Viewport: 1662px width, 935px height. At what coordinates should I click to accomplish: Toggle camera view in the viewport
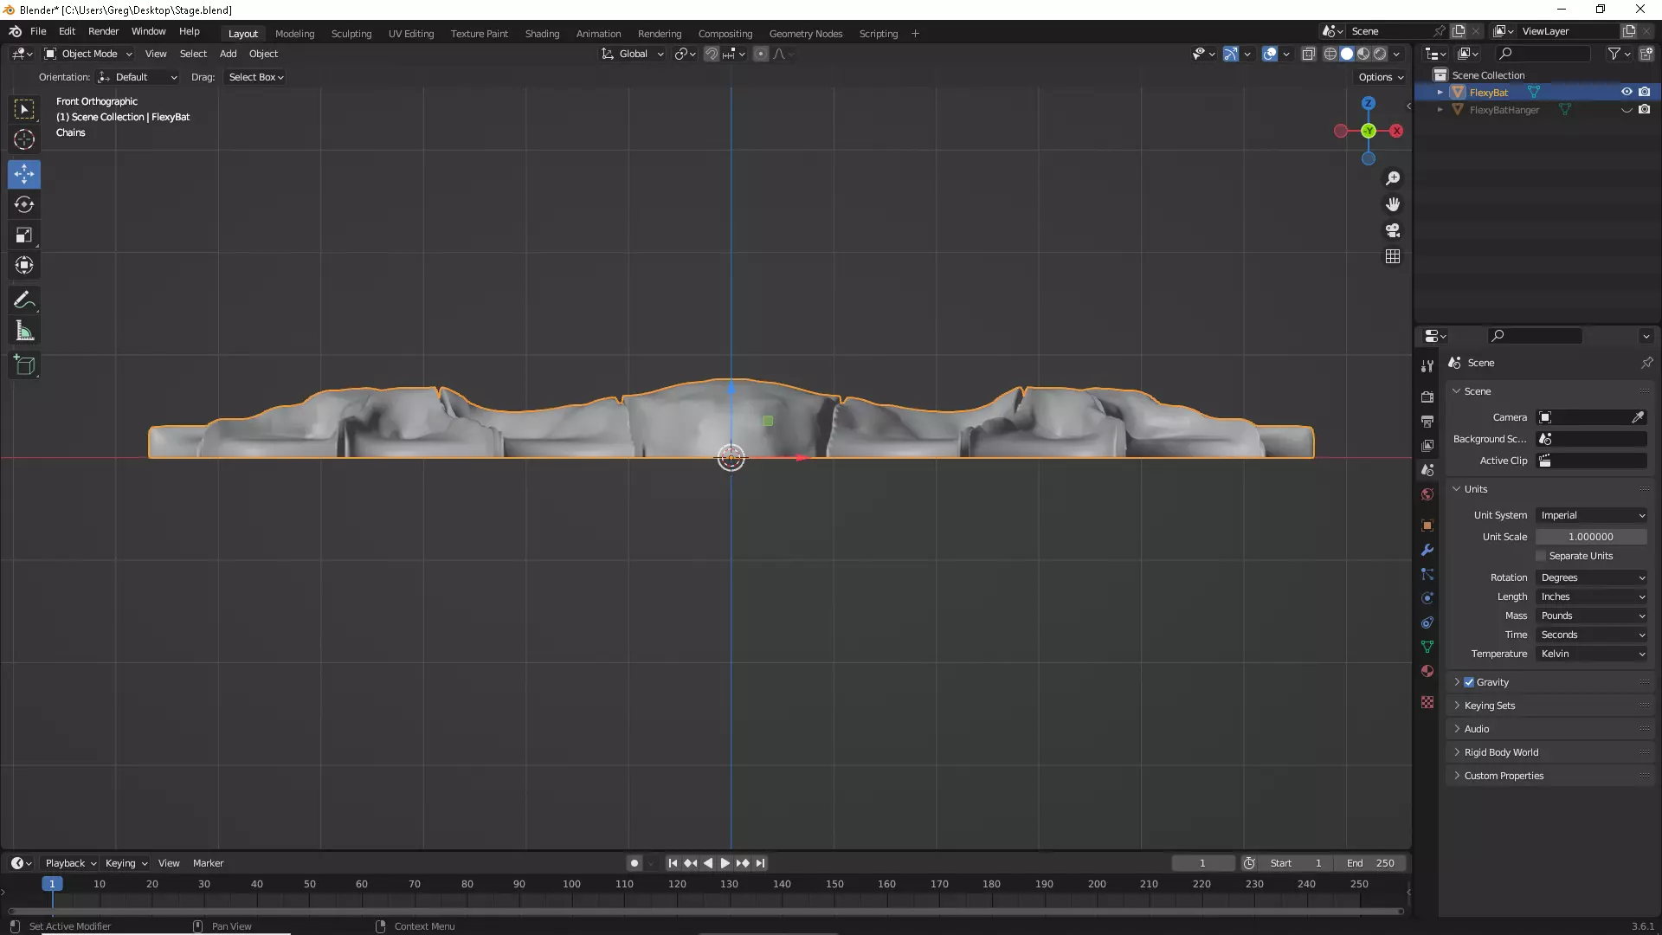click(x=1393, y=230)
